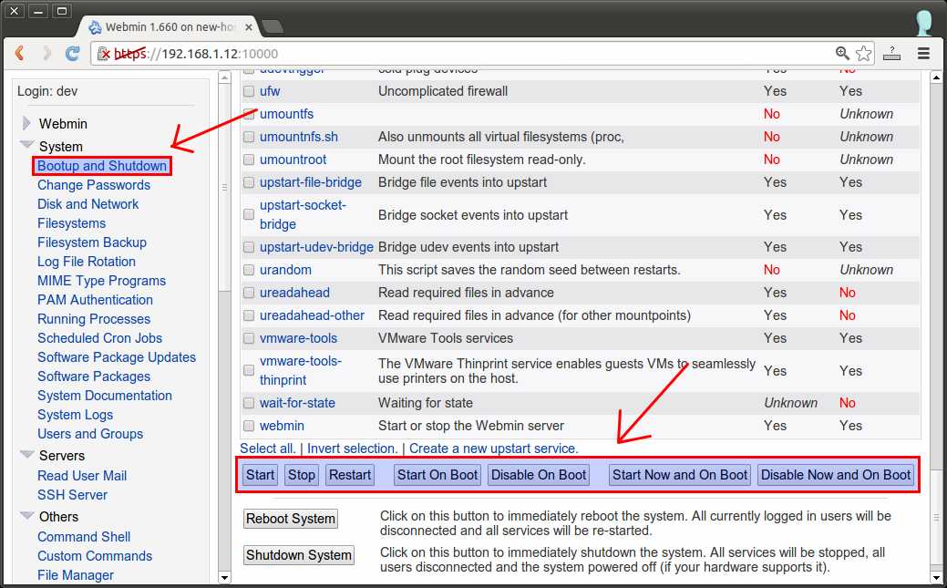Check the upstart-socket-bridge checkbox
The image size is (947, 588).
pos(249,214)
